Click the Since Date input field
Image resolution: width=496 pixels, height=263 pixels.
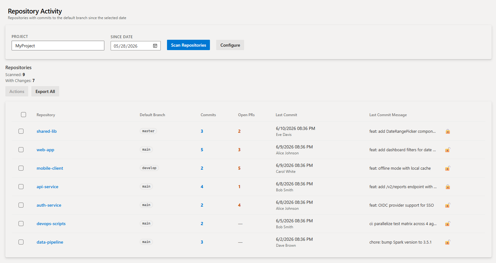(x=136, y=46)
